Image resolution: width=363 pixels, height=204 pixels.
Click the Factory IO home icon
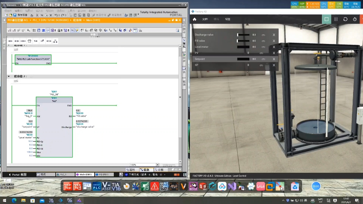(194, 19)
